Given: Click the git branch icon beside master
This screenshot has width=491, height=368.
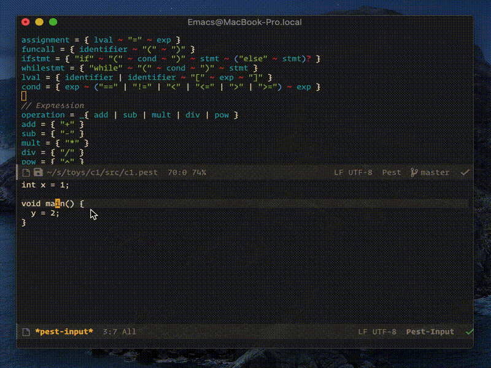Looking at the screenshot, I should (414, 172).
